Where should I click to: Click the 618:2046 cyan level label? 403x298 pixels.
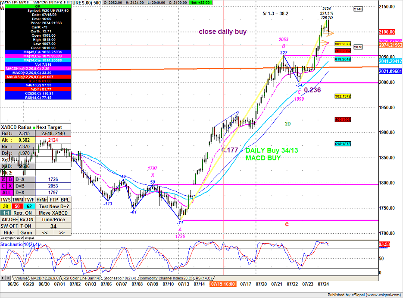[343, 59]
